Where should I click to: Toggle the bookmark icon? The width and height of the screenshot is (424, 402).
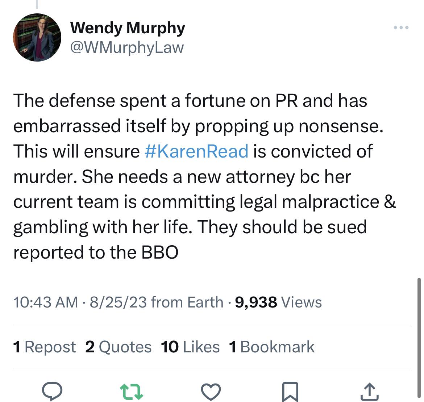(290, 391)
